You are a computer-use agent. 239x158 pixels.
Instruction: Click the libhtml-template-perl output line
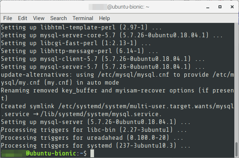tap(81, 27)
